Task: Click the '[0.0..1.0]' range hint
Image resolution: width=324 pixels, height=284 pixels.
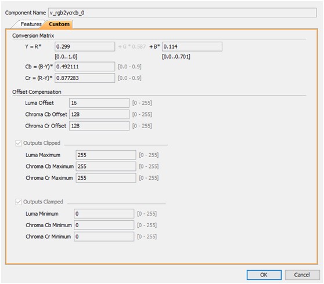Action: [x=66, y=57]
